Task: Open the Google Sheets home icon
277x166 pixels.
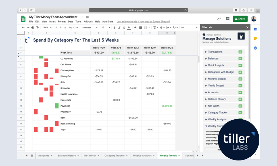Action: (x=23, y=19)
